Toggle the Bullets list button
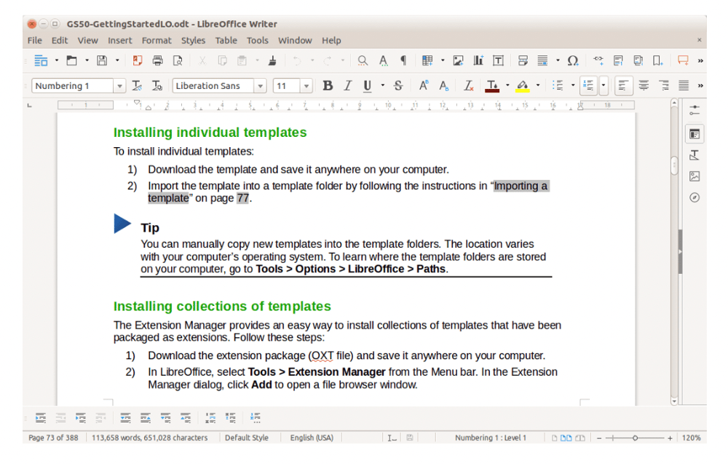Viewport: 728px width, 464px height. point(558,85)
